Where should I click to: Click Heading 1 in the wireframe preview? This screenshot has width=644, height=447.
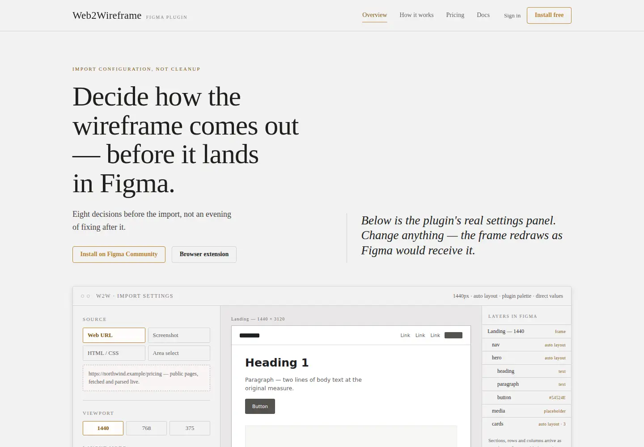[277, 363]
